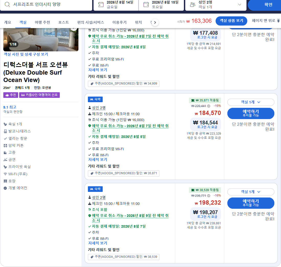Screen dimensions: 281x267
Task: Click 성인 2명 in the ₩198,232 offer
Action: click(99, 197)
